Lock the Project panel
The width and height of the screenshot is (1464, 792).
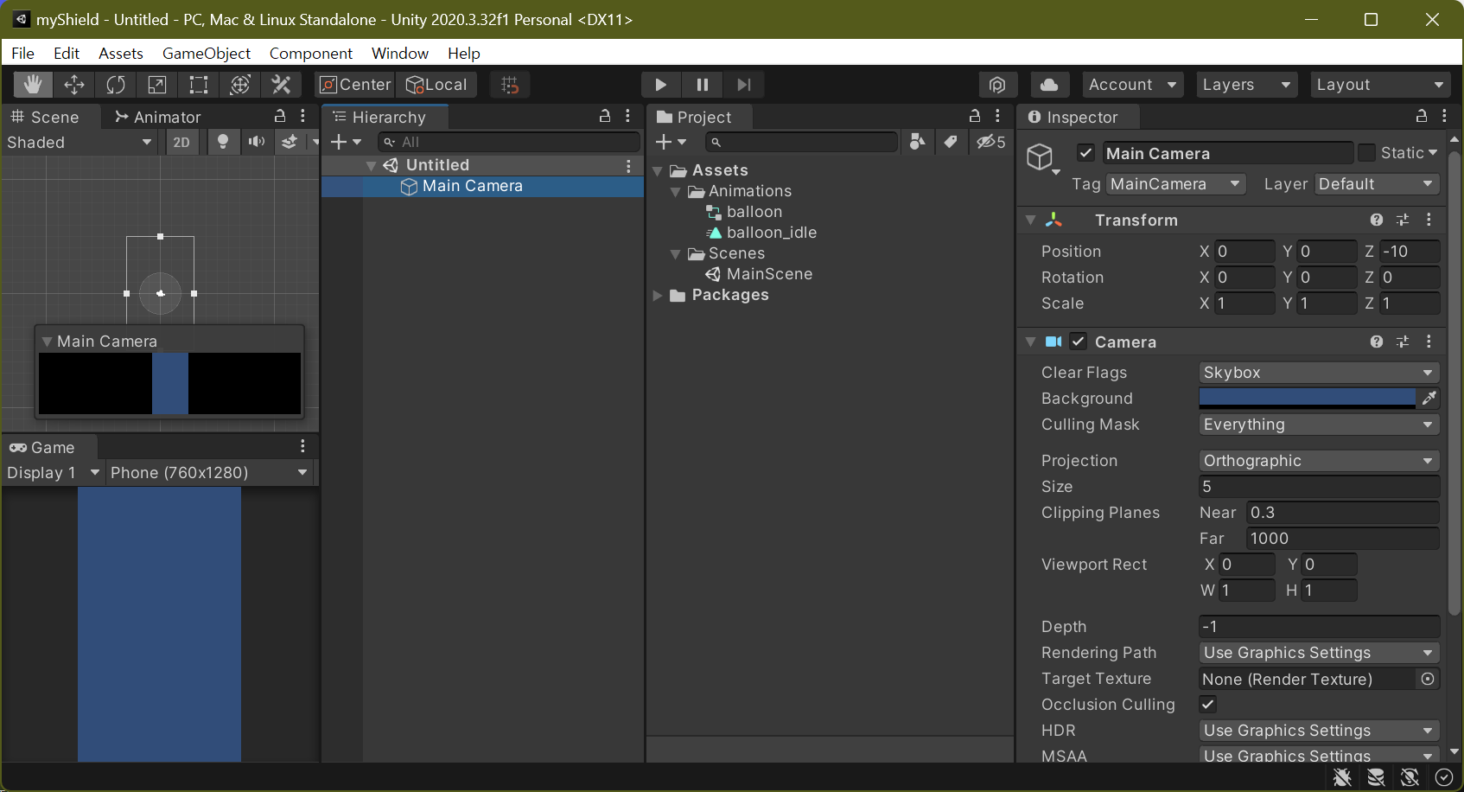[975, 116]
